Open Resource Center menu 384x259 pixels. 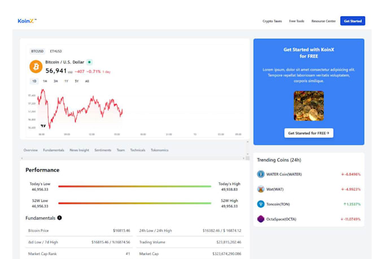click(x=324, y=21)
